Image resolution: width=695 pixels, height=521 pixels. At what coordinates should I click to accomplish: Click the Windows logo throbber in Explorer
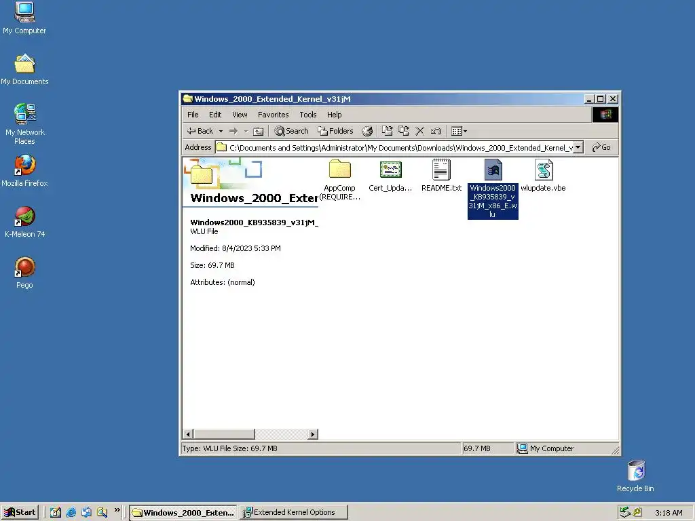coord(605,115)
